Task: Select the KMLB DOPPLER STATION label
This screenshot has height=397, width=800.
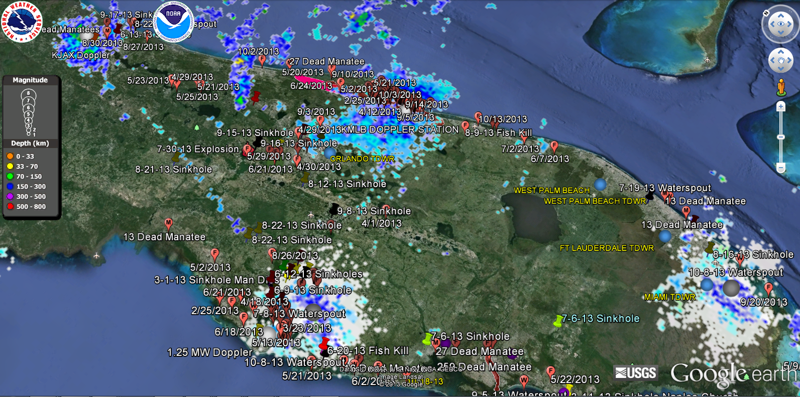Action: click(400, 129)
